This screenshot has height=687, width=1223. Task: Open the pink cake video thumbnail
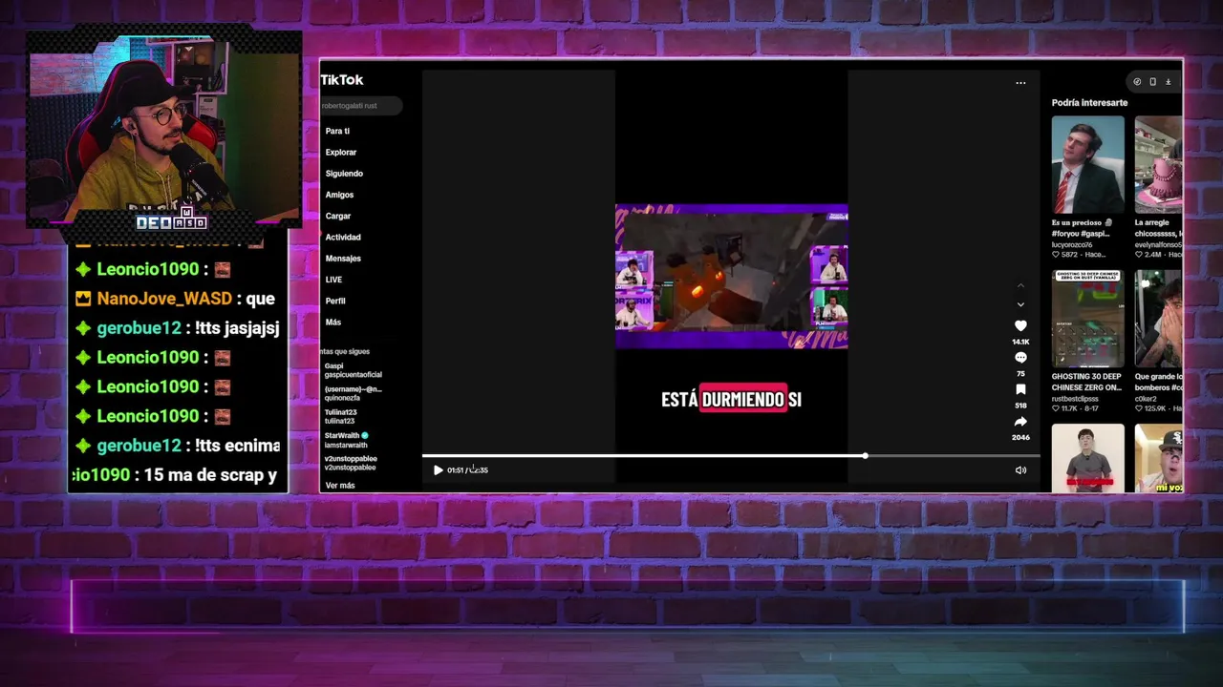coord(1158,164)
